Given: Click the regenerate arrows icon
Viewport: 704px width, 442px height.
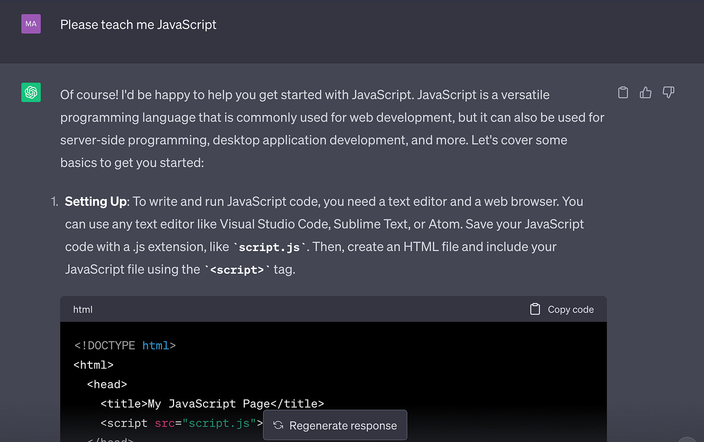Looking at the screenshot, I should coord(278,425).
